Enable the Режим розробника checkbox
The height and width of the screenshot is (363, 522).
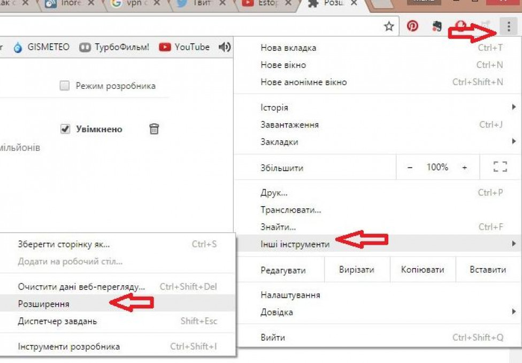65,86
